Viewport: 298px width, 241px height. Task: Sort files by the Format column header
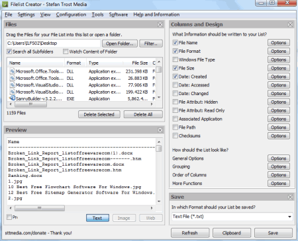[75, 63]
